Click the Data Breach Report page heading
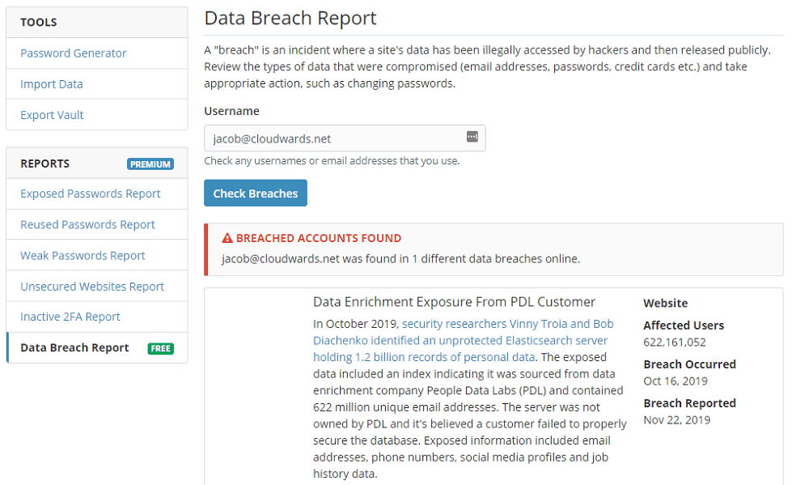This screenshot has height=485, width=809. 290,18
